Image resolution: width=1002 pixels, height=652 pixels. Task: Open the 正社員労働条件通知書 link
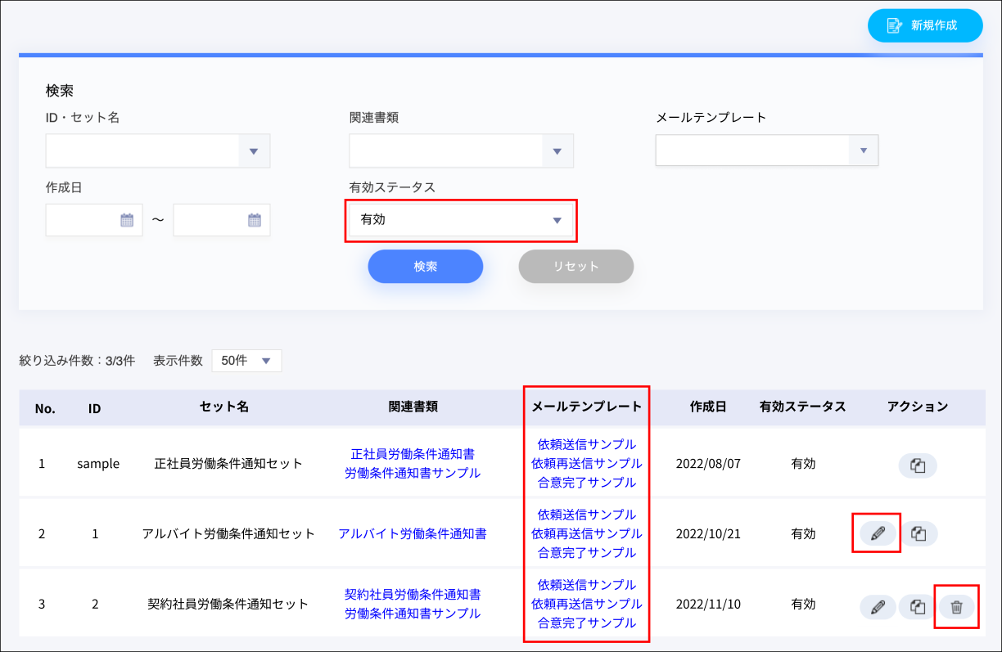[x=413, y=454]
